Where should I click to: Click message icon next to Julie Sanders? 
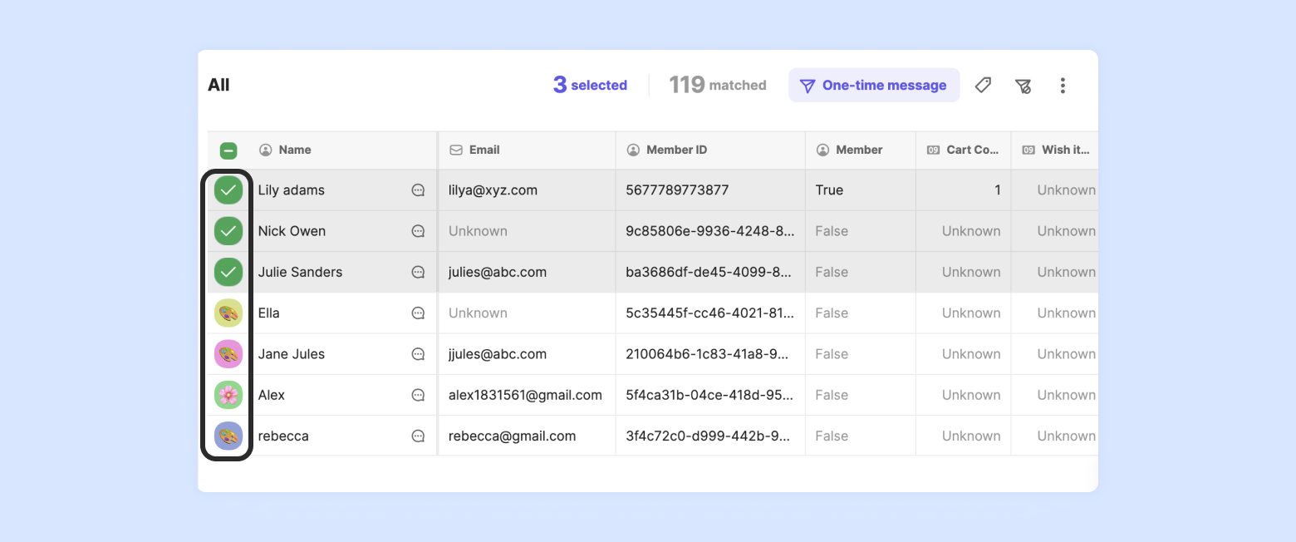[x=418, y=272]
